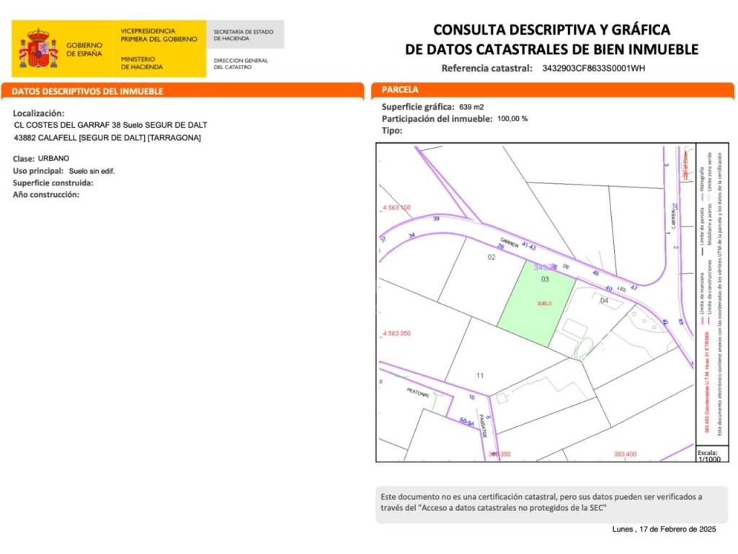Click the GOBIERNO DE ESPAÑA logo text
738x554 pixels.
click(x=84, y=49)
